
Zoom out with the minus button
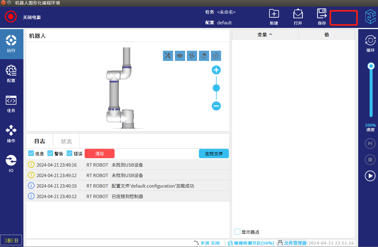pyautogui.click(x=216, y=106)
